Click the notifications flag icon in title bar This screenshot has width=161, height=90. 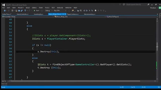(120, 4)
